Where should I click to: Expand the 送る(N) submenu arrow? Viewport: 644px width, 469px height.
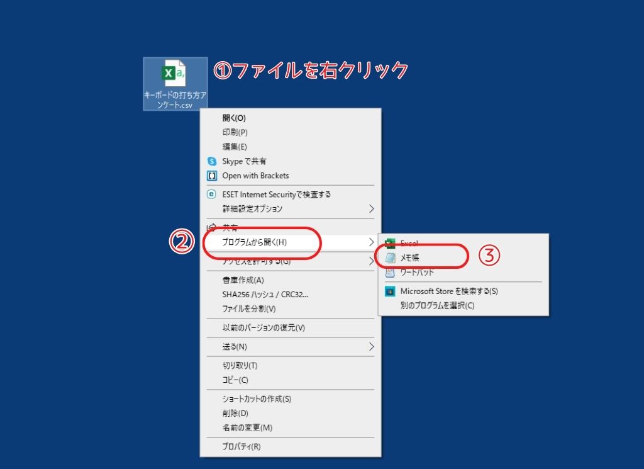(371, 347)
